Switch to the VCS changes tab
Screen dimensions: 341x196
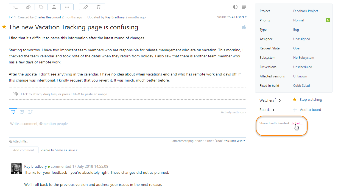[x=30, y=112]
